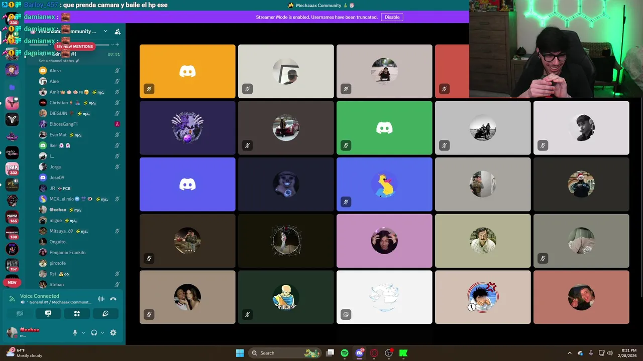Click the invite people icon near server name
The width and height of the screenshot is (643, 361).
118,32
